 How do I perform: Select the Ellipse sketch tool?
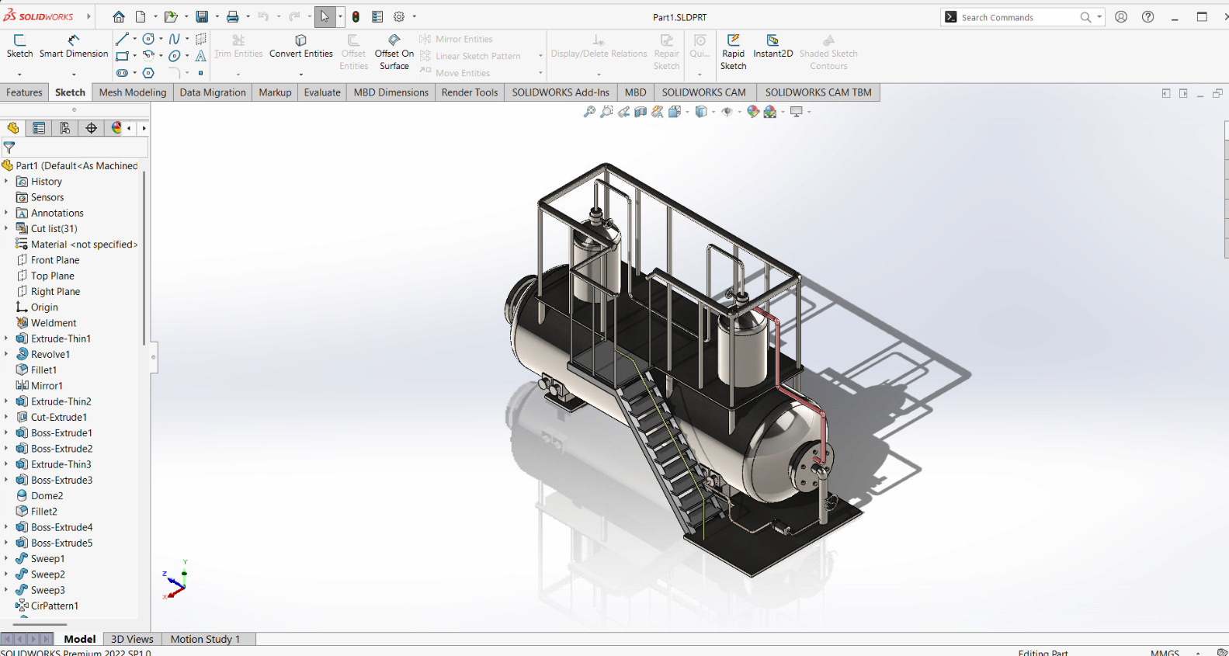point(175,56)
